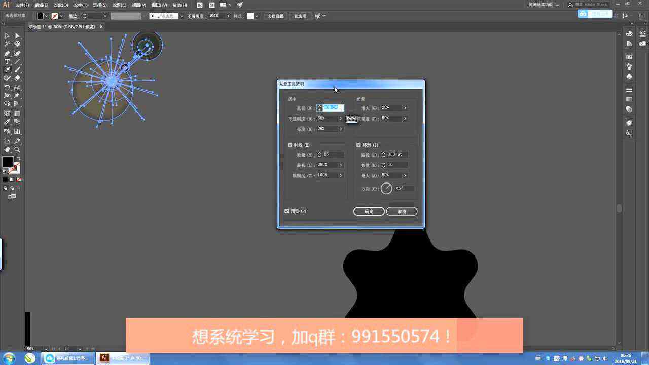
Task: Select the Shape Builder tool
Action: coord(7,104)
